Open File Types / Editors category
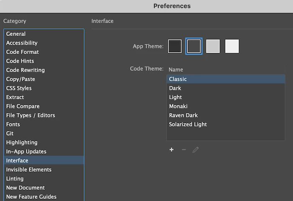The width and height of the screenshot is (293, 201). tap(31, 115)
